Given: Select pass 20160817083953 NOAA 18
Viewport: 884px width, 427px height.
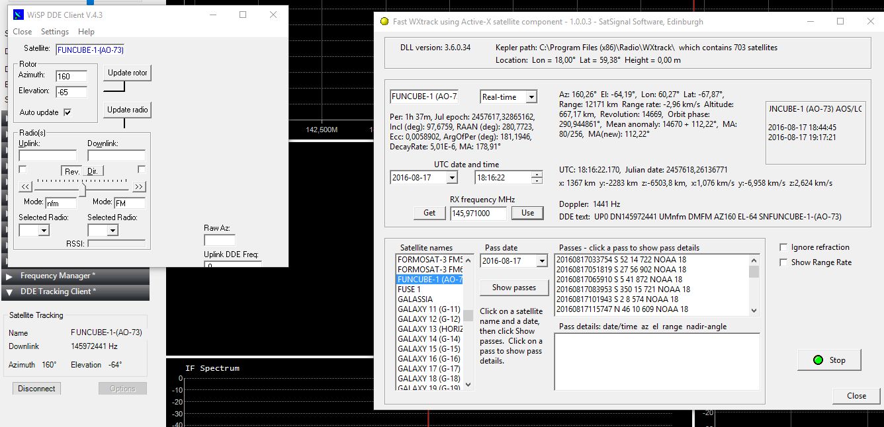Looking at the screenshot, I should click(x=652, y=290).
